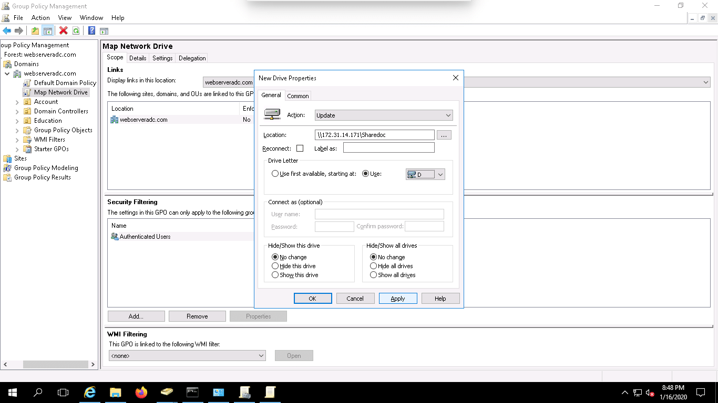718x403 pixels.
Task: Toggle the Show/Hide Action Pane toolbar icon
Action: coord(104,31)
